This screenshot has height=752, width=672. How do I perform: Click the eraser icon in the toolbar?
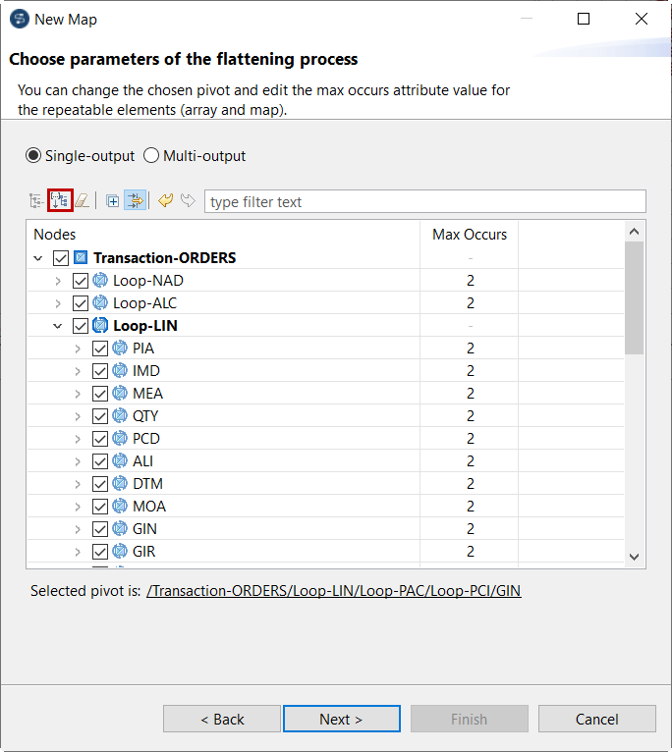[x=83, y=201]
